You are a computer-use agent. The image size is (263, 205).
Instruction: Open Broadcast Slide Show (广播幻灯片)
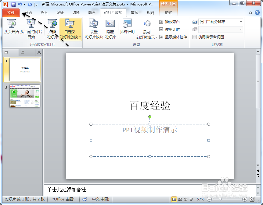(x=52, y=29)
